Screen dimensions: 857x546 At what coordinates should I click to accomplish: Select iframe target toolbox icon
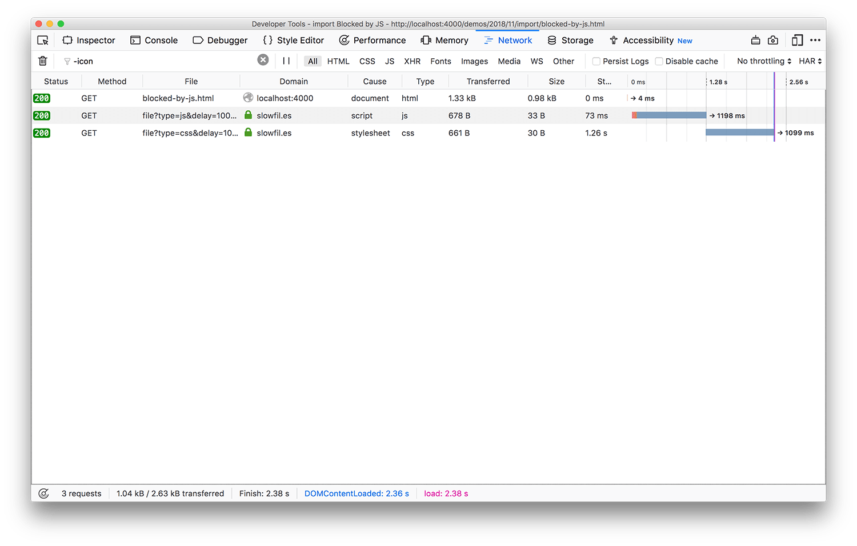755,40
